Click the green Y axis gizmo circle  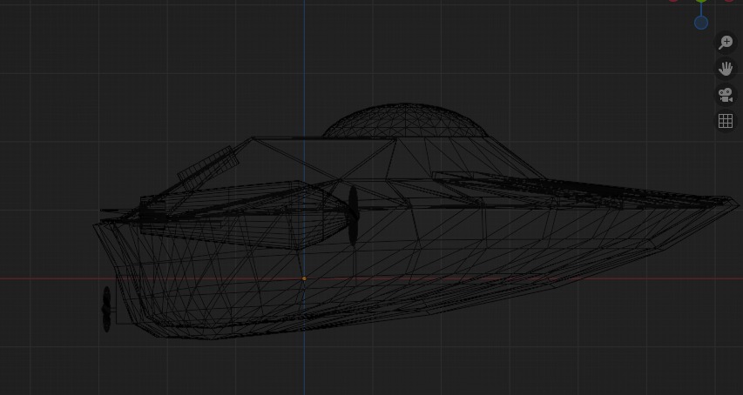point(701,1)
